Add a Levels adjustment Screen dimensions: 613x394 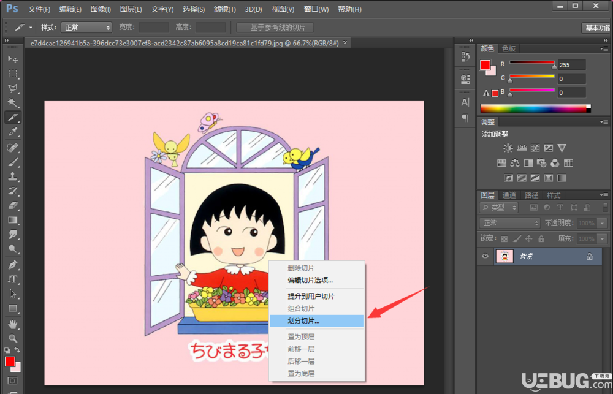[x=522, y=148]
